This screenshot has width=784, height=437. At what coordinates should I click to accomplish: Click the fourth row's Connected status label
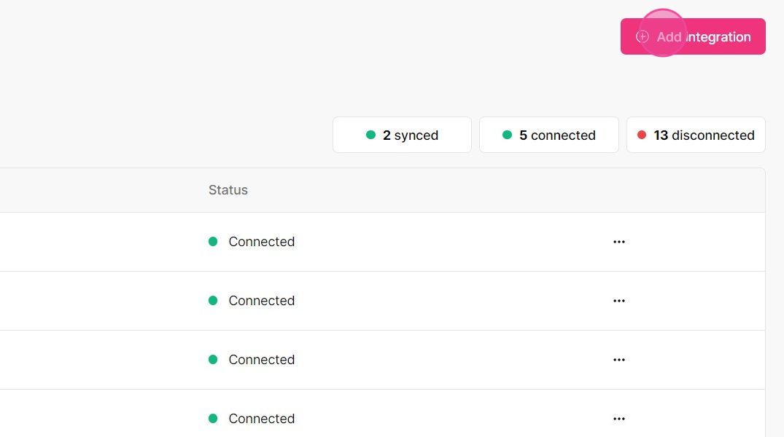pos(262,419)
